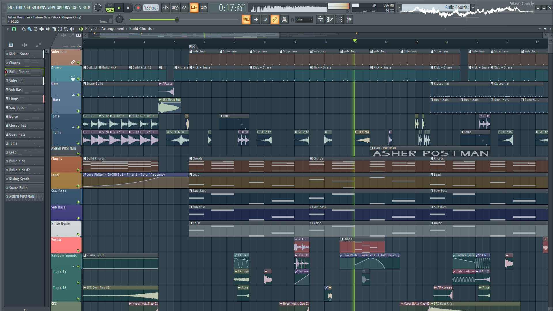Screen dimensions: 553x311
Task: Select the Playback speaker tool
Action: (x=72, y=29)
